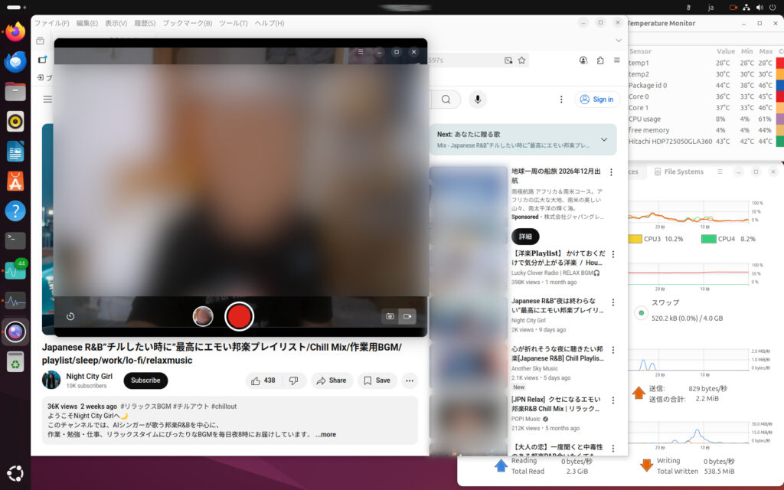Open YouTube settings three-dot menu
This screenshot has width=784, height=490.
coord(561,100)
